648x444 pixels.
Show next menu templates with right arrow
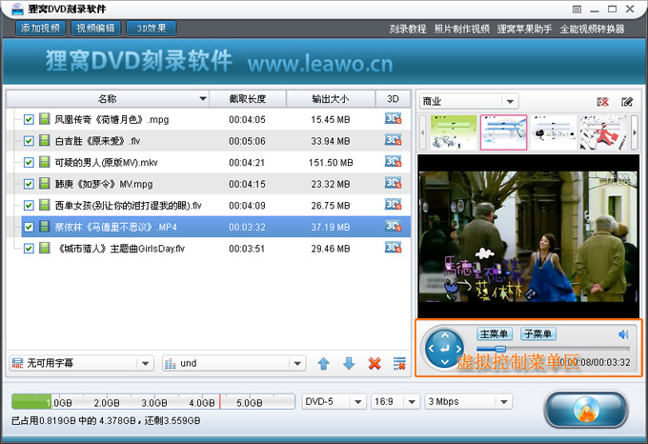[635, 132]
